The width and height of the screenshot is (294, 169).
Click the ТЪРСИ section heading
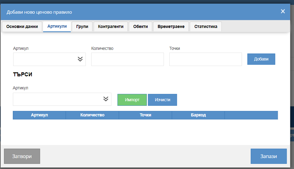click(23, 74)
